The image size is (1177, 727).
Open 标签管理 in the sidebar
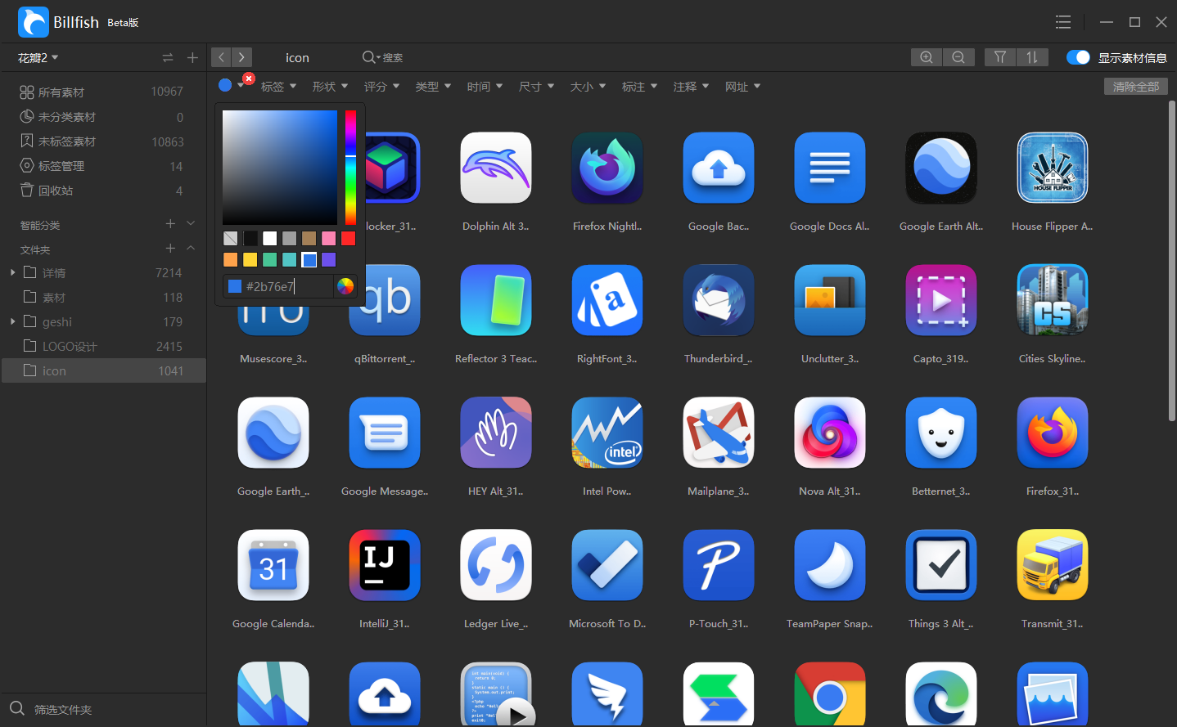pyautogui.click(x=103, y=166)
